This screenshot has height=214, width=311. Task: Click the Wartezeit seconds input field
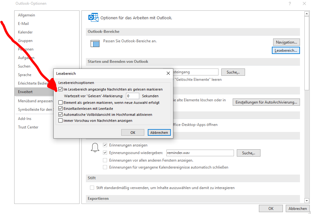[x=133, y=96]
